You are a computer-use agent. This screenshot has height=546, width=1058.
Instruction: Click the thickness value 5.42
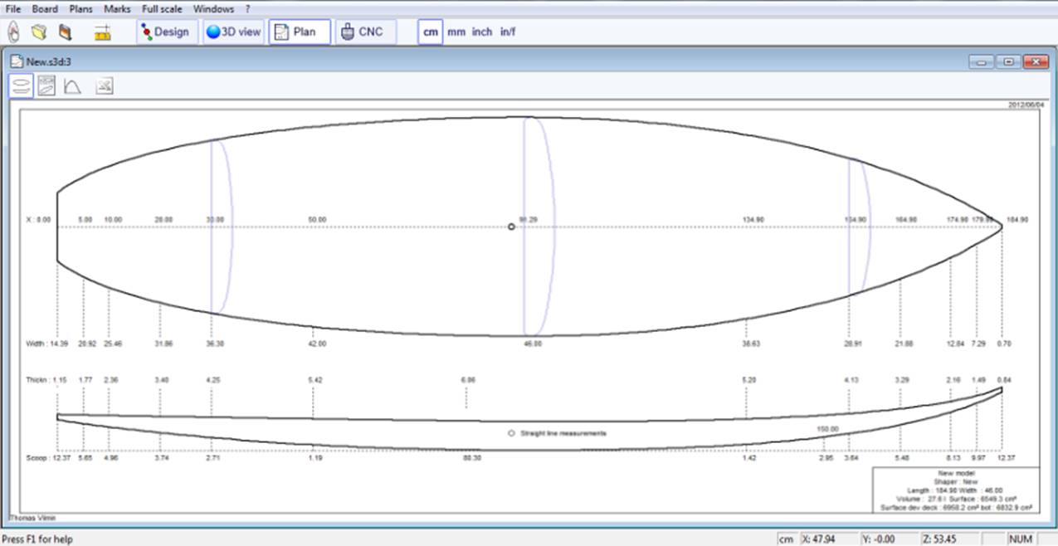pyautogui.click(x=315, y=379)
